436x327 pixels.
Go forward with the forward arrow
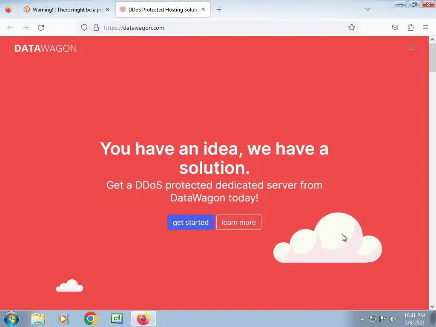26,28
